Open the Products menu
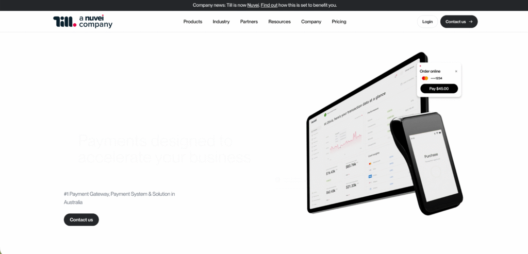 [x=193, y=22]
